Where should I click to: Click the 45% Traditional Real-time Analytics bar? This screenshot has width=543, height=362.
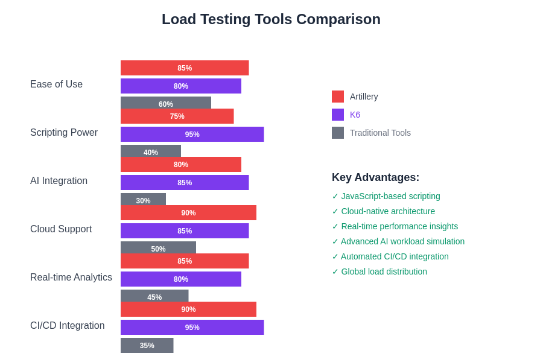[154, 296]
